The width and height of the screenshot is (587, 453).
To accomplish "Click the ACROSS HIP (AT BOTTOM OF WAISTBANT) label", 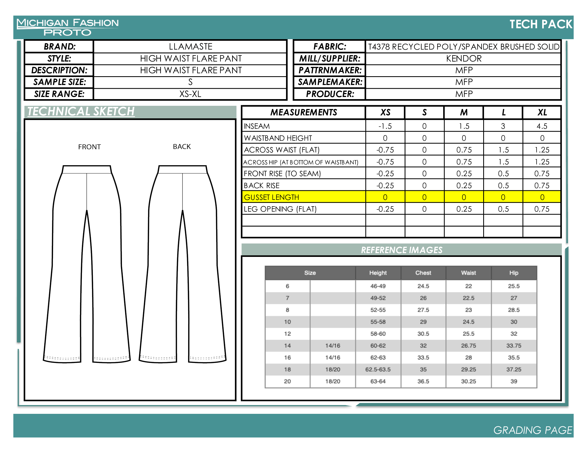I will pyautogui.click(x=301, y=162).
